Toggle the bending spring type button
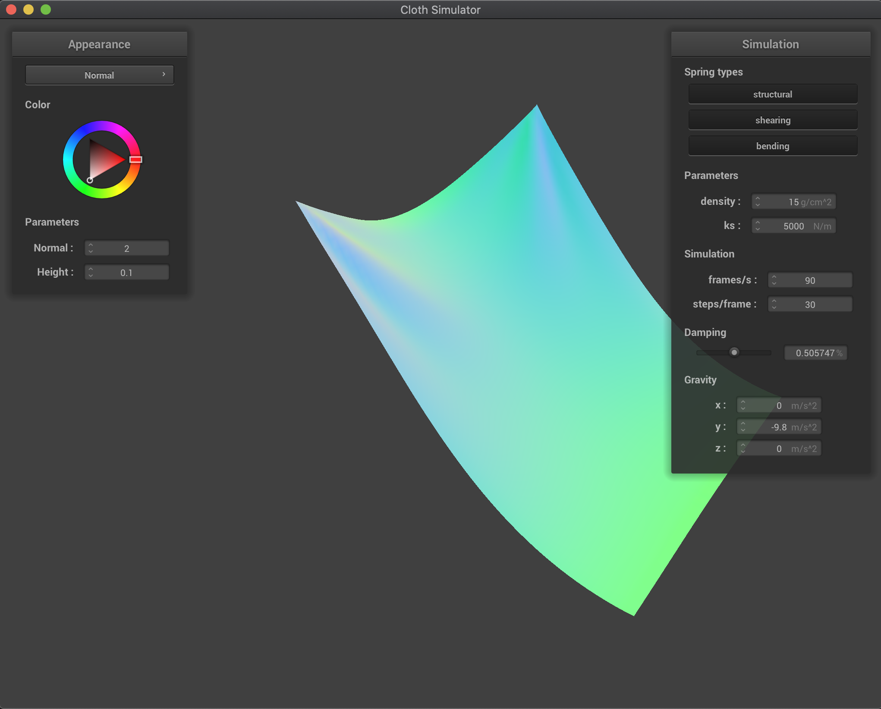 pyautogui.click(x=772, y=146)
